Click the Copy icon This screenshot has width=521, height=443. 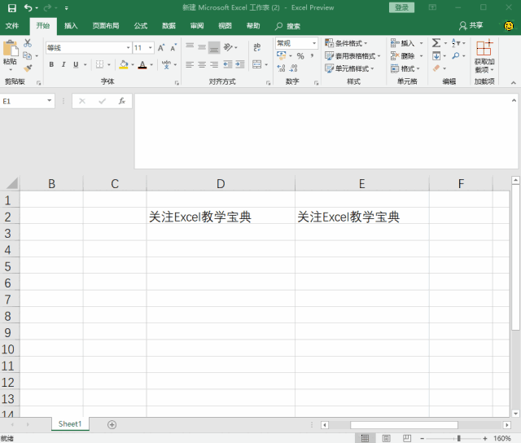[x=27, y=55]
